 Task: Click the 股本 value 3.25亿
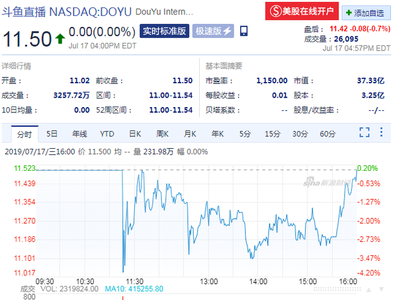(x=373, y=95)
